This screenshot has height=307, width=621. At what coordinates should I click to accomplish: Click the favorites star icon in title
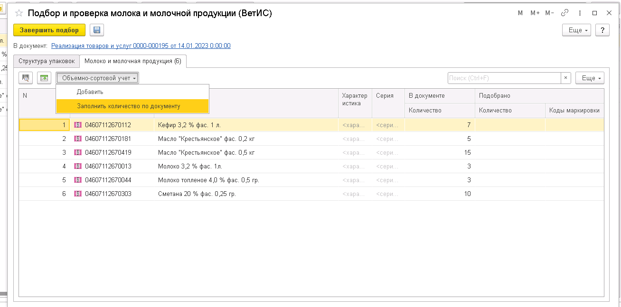19,13
